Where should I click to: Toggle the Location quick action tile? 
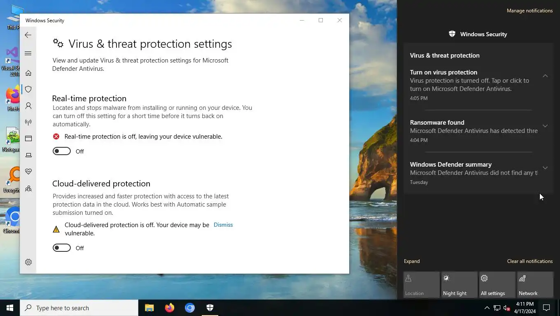[422, 285]
